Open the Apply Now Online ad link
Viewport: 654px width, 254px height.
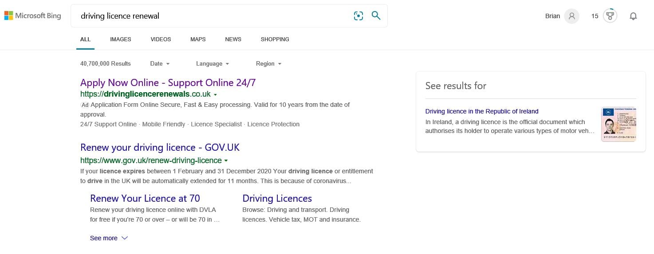tap(168, 83)
